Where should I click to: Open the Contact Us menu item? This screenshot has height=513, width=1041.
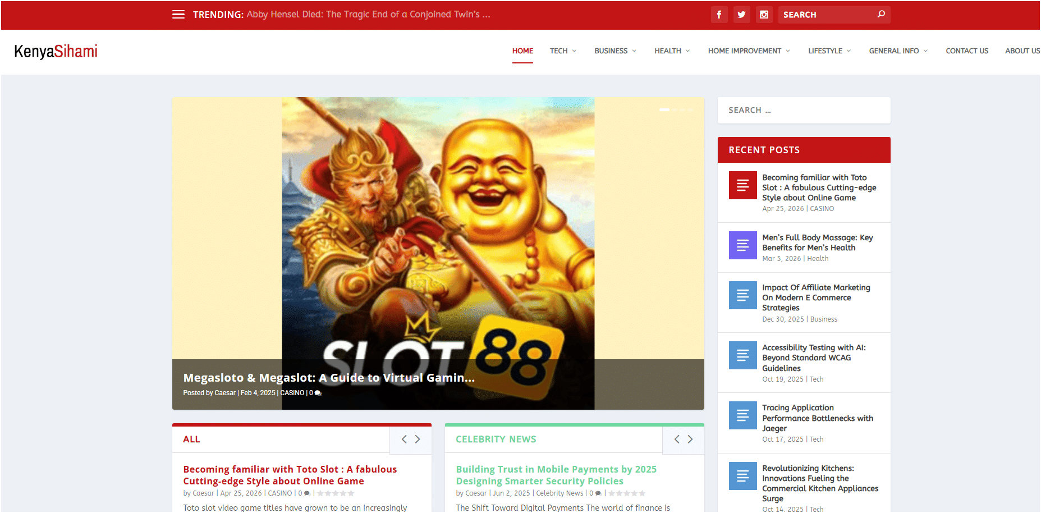(967, 51)
